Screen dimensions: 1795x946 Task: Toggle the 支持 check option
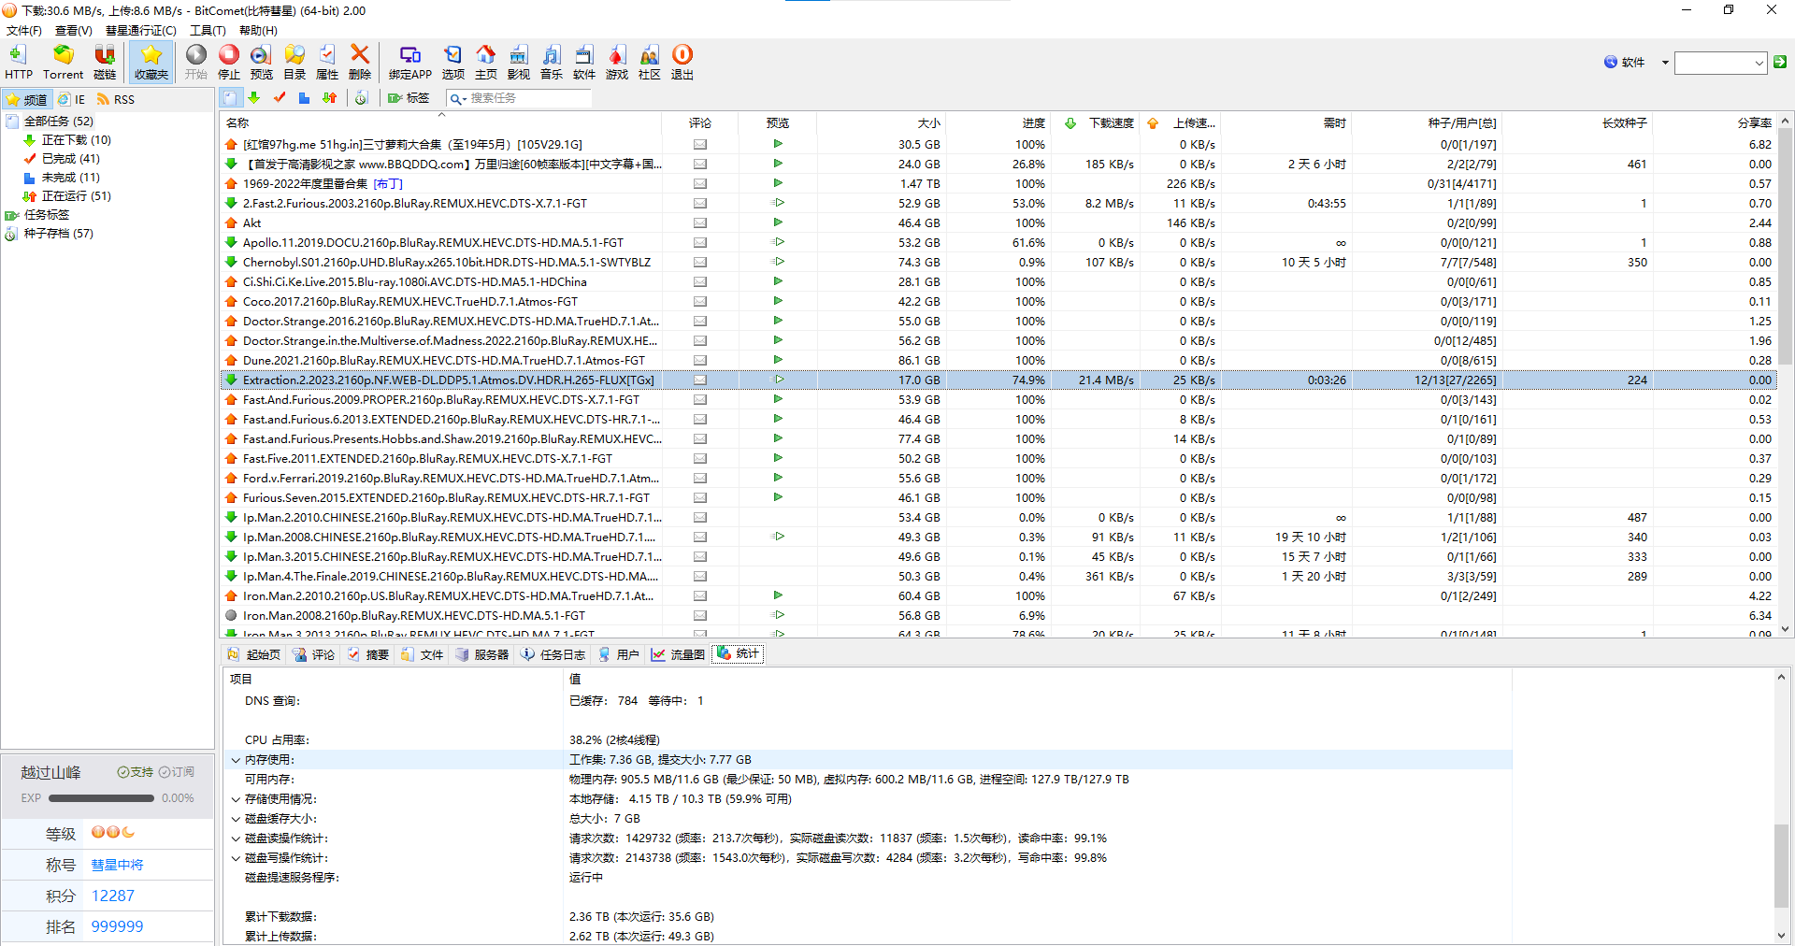coord(135,772)
